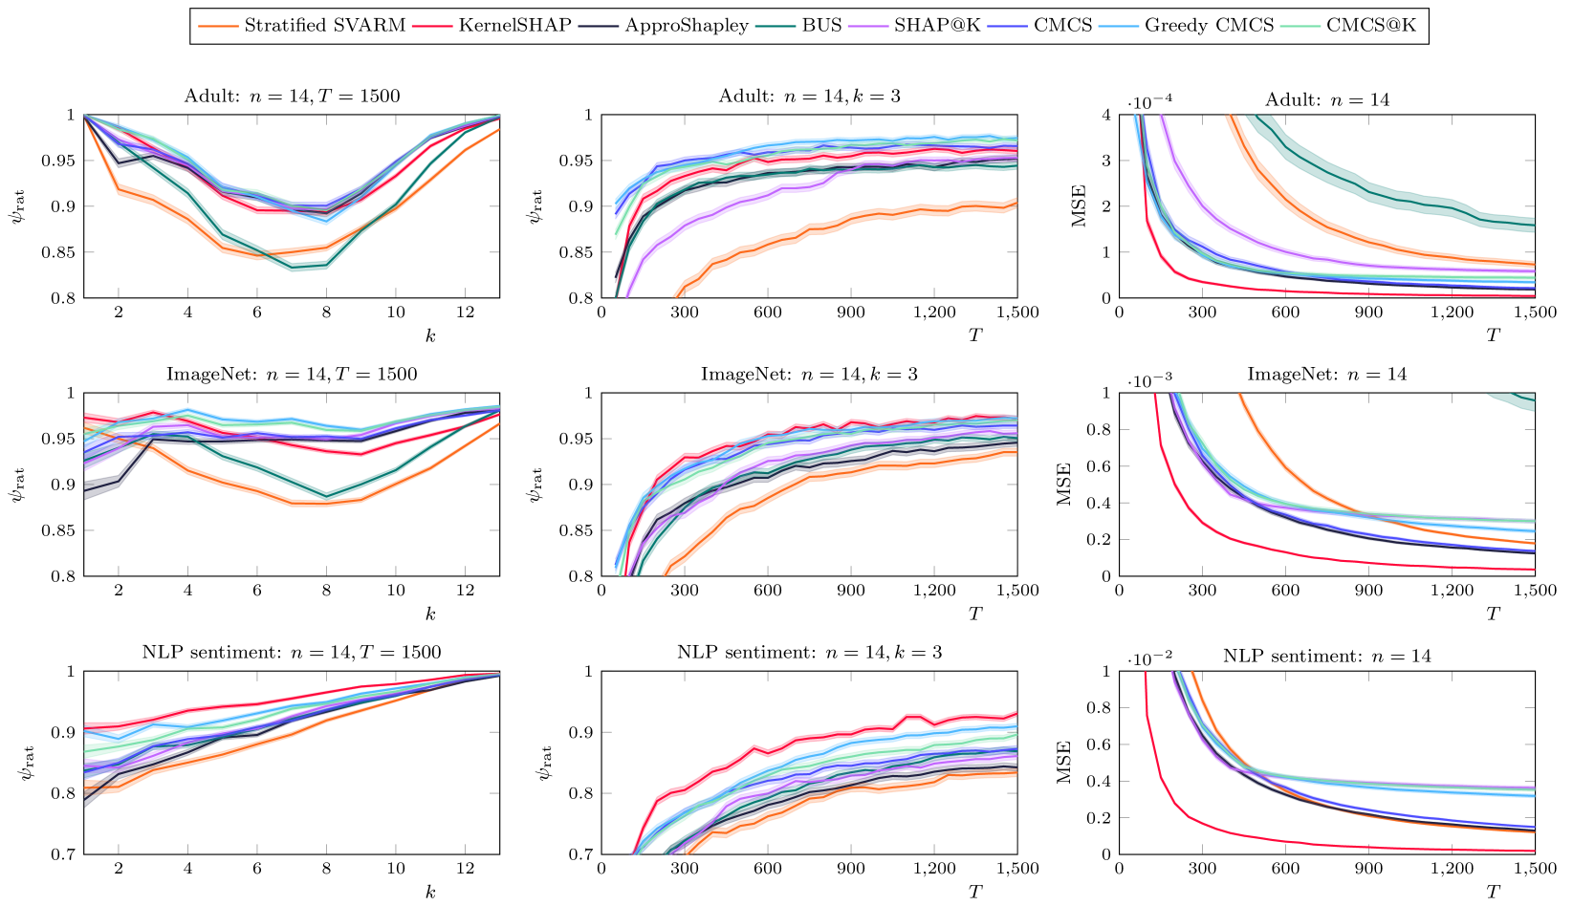This screenshot has width=1573, height=906.
Task: Click the teal BUS legend line swatch
Action: [x=776, y=27]
